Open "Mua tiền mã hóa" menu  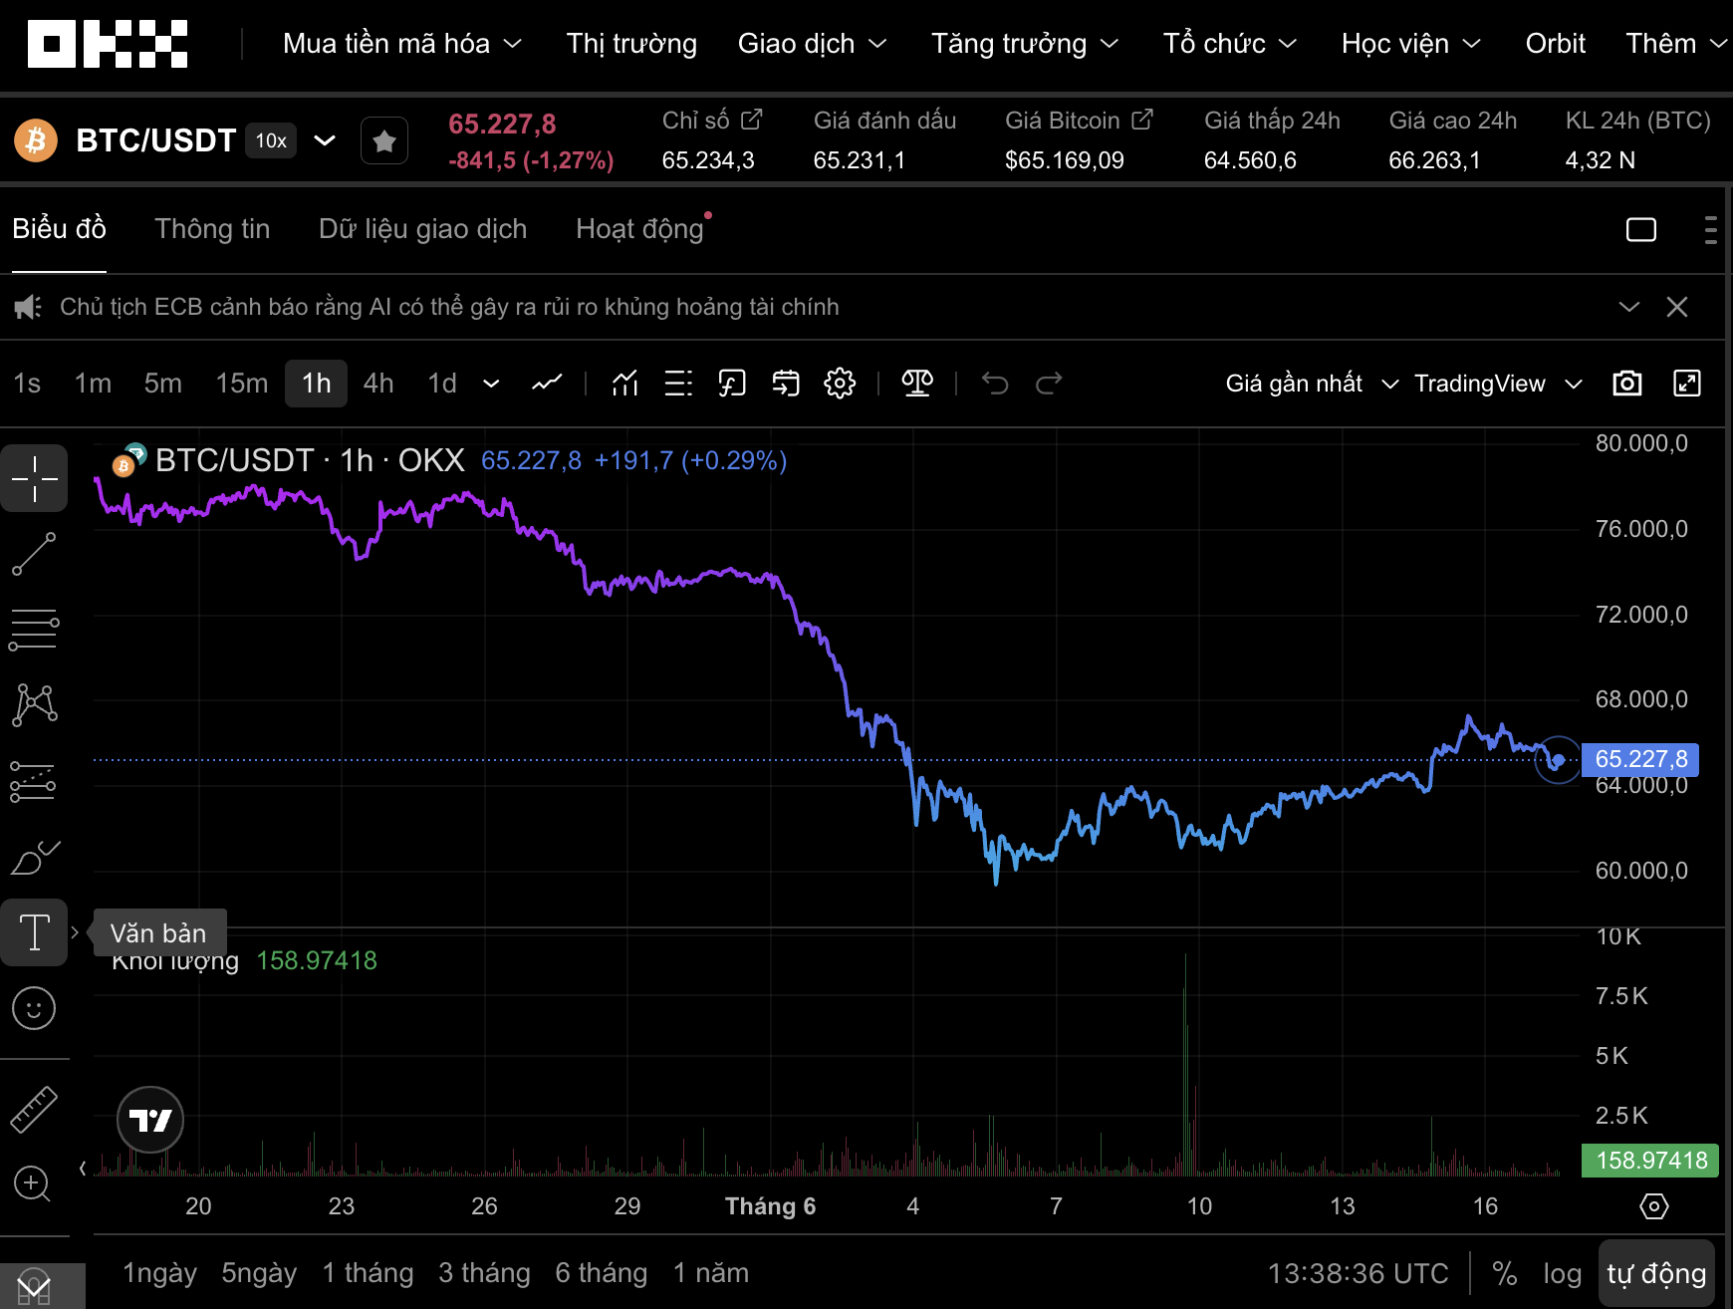pos(402,44)
